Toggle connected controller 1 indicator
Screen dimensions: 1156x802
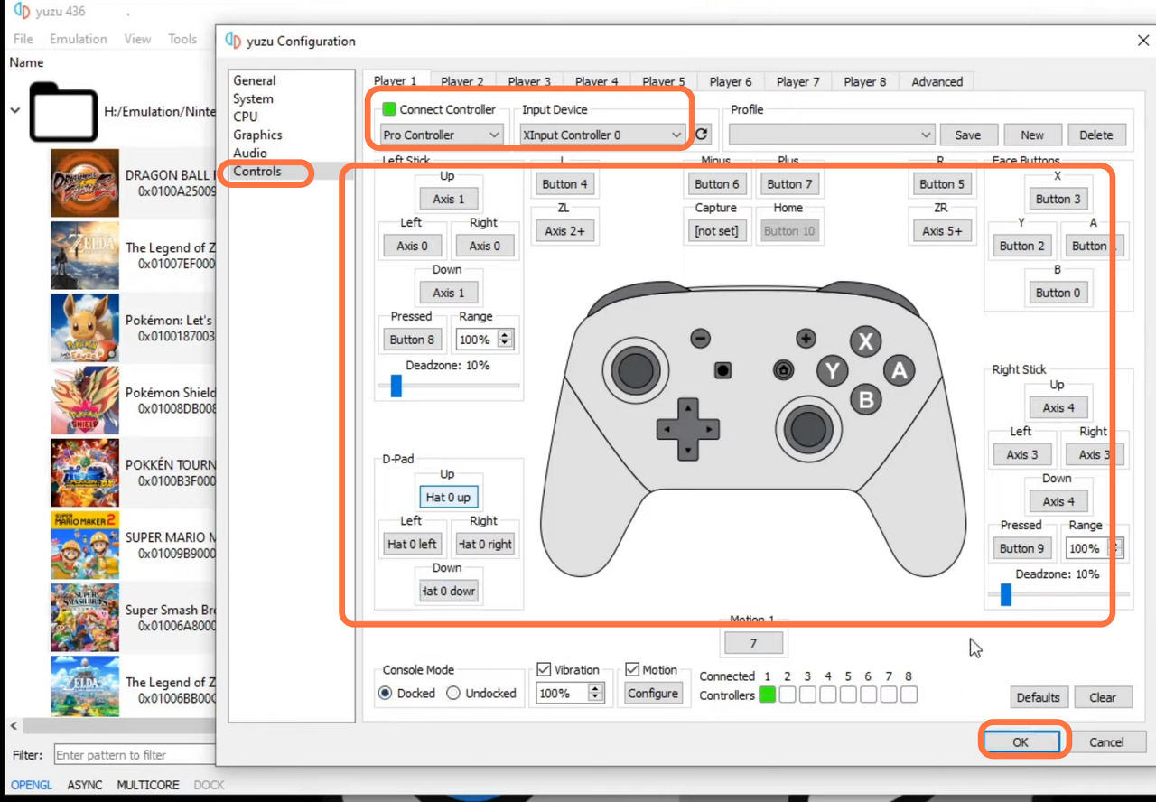[767, 695]
